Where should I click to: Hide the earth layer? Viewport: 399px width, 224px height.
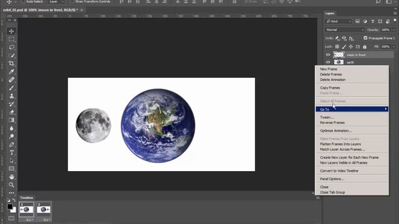pyautogui.click(x=328, y=62)
